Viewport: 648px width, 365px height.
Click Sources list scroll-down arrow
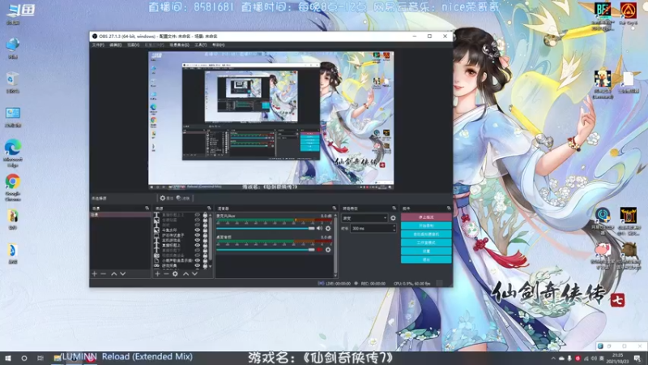click(211, 267)
